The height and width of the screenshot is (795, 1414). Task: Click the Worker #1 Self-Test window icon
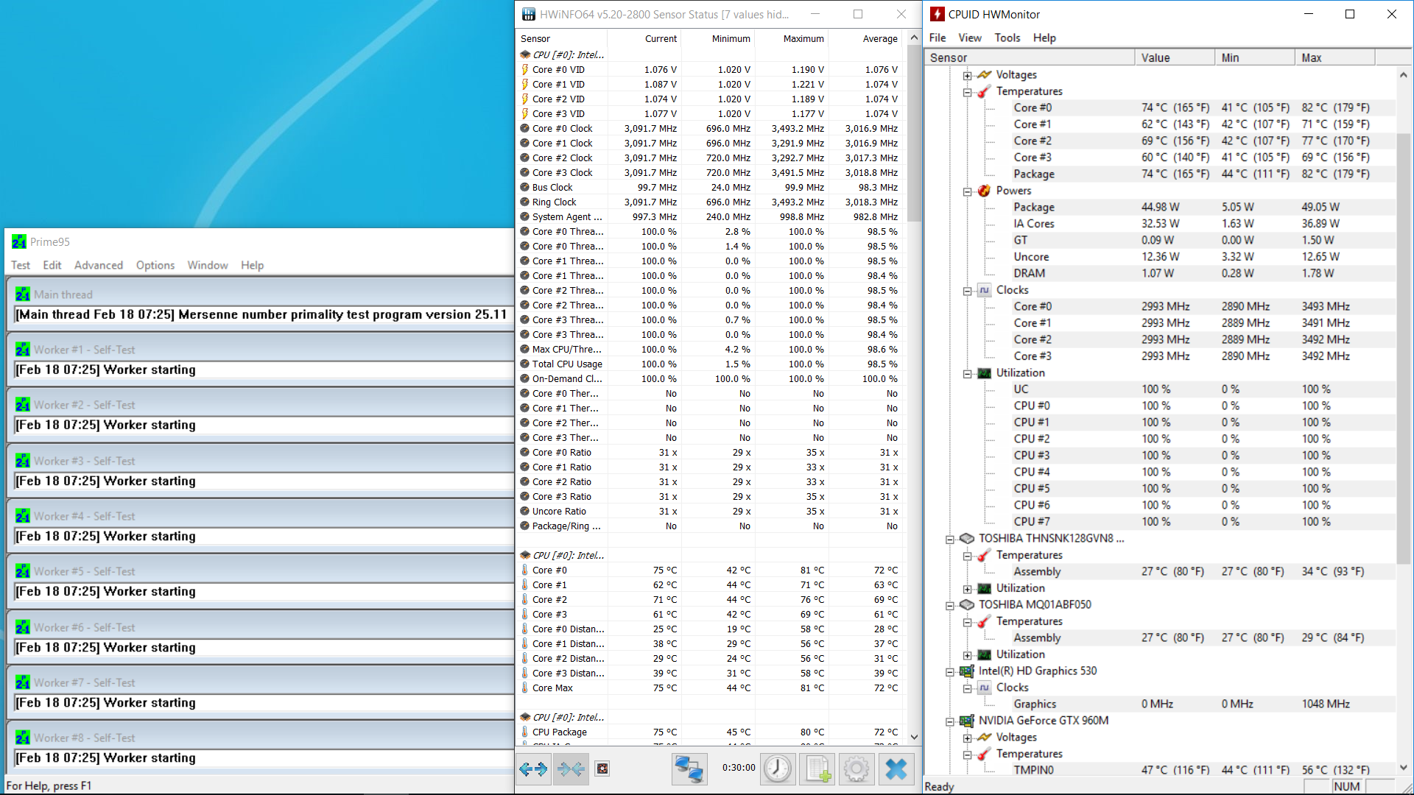23,350
